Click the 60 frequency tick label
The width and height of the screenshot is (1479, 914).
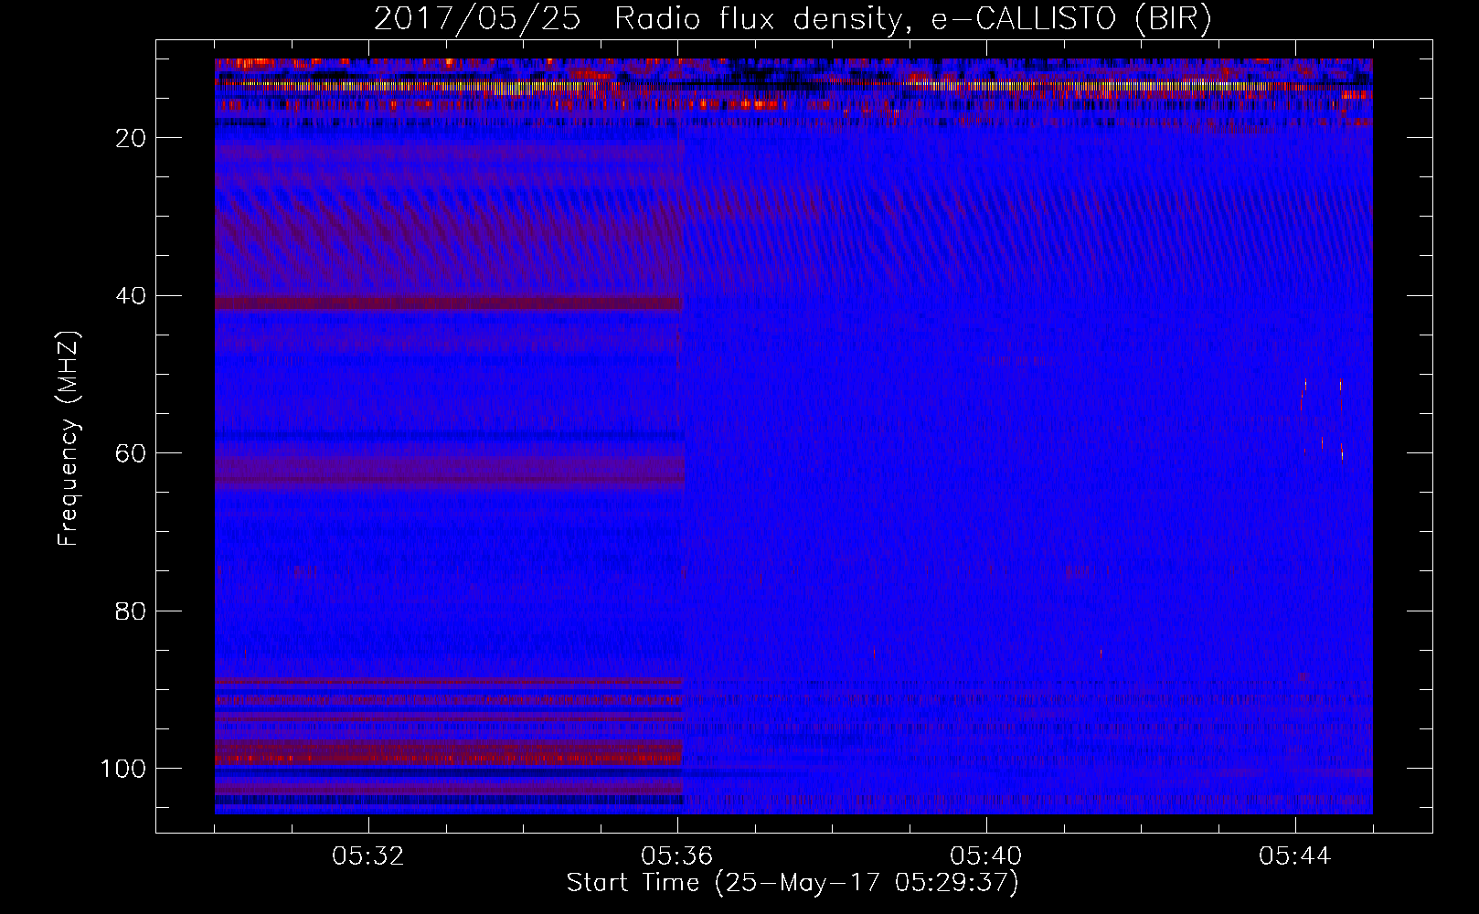[131, 453]
